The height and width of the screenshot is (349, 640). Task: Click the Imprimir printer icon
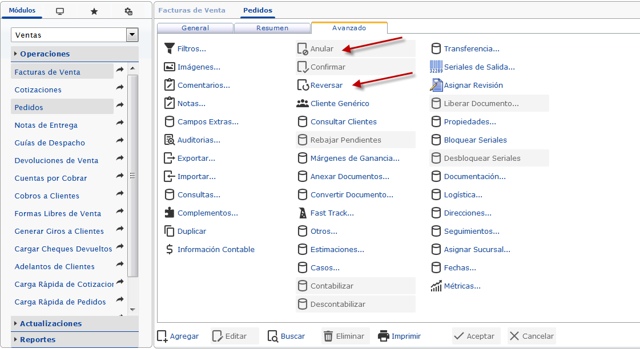pyautogui.click(x=383, y=336)
